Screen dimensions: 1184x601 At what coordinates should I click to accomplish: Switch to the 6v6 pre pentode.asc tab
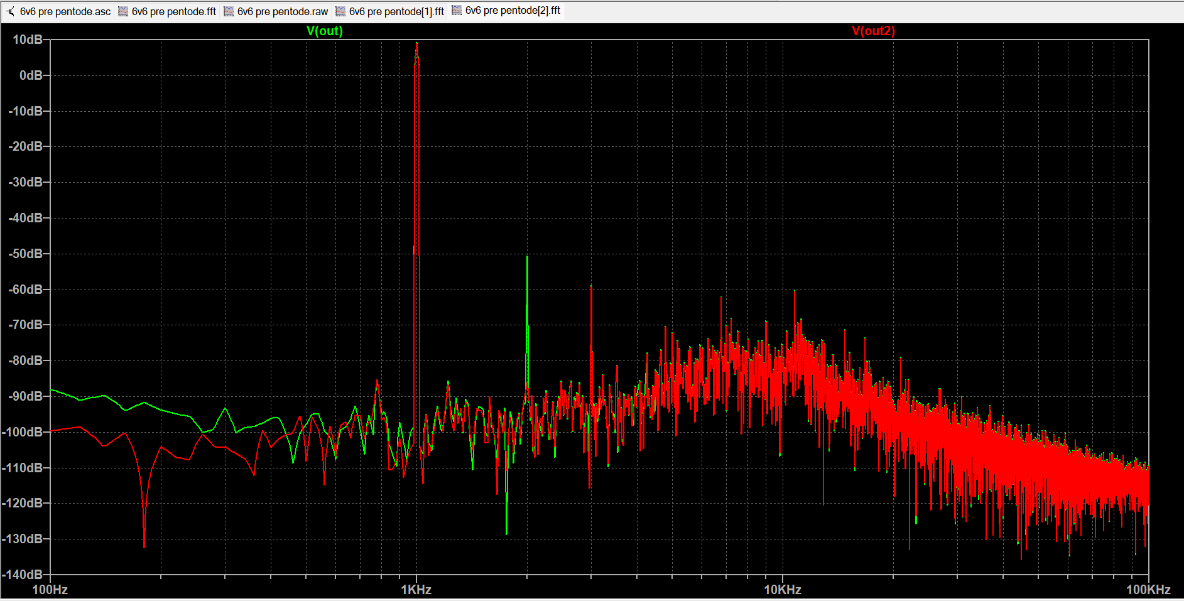point(58,11)
